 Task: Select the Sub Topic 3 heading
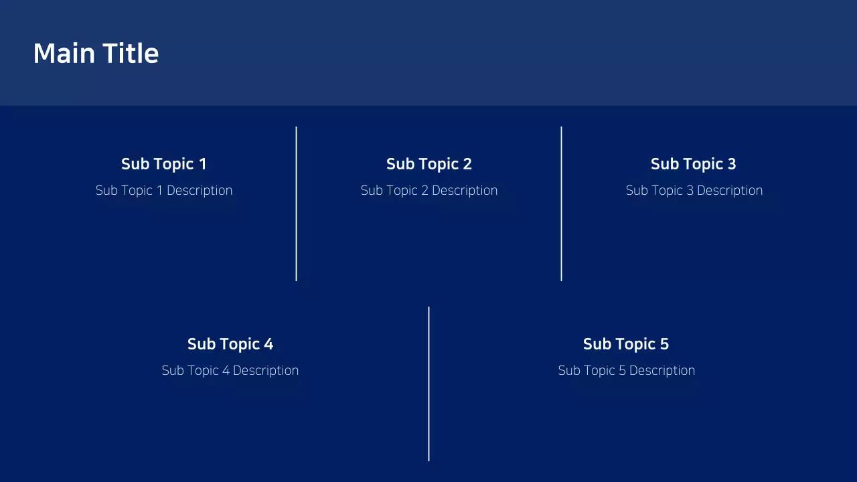[x=693, y=163]
